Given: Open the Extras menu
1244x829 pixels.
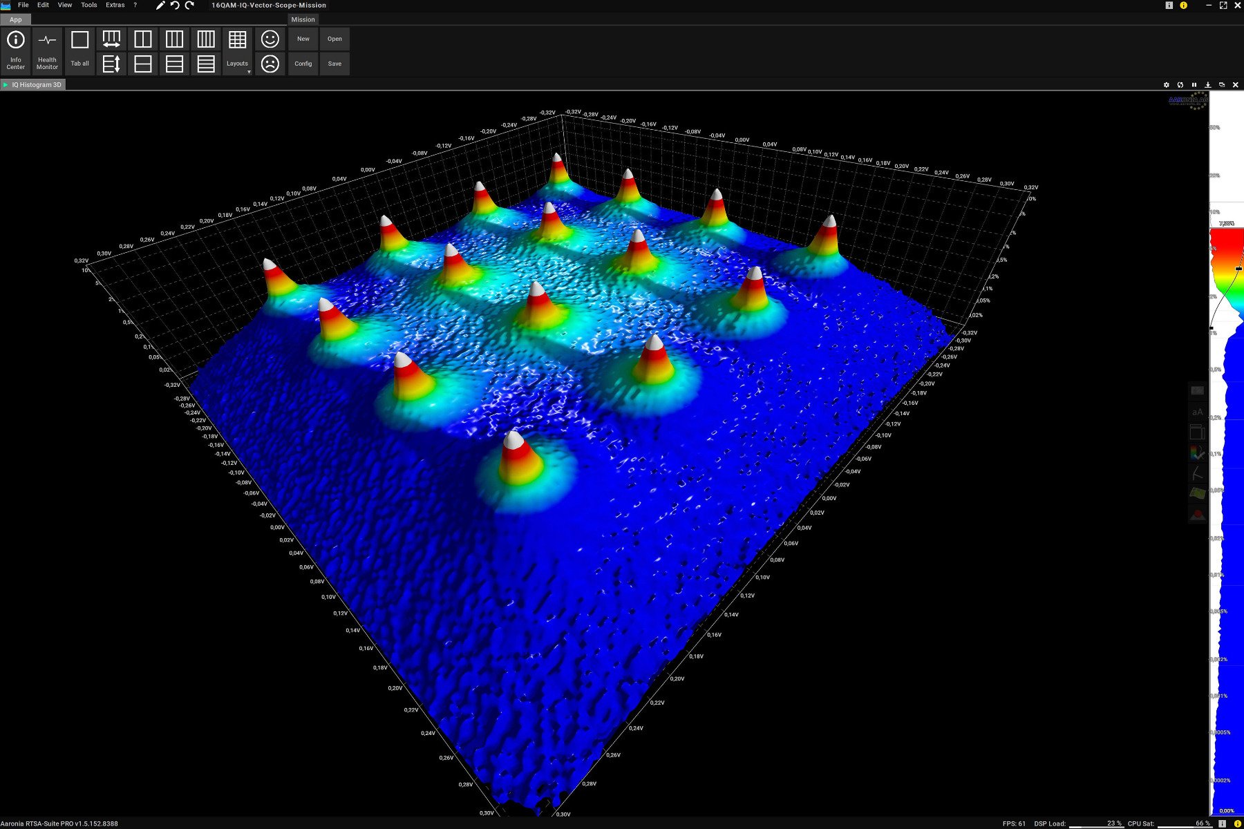Looking at the screenshot, I should tap(115, 5).
